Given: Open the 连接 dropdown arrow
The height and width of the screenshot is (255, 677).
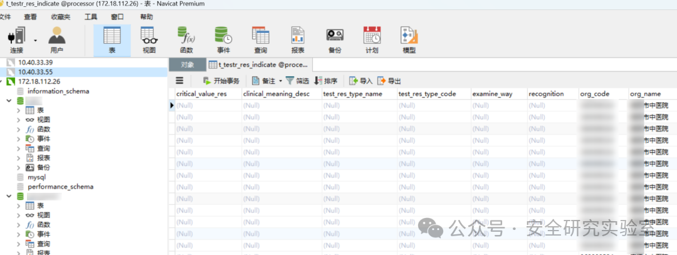Looking at the screenshot, I should (x=35, y=41).
